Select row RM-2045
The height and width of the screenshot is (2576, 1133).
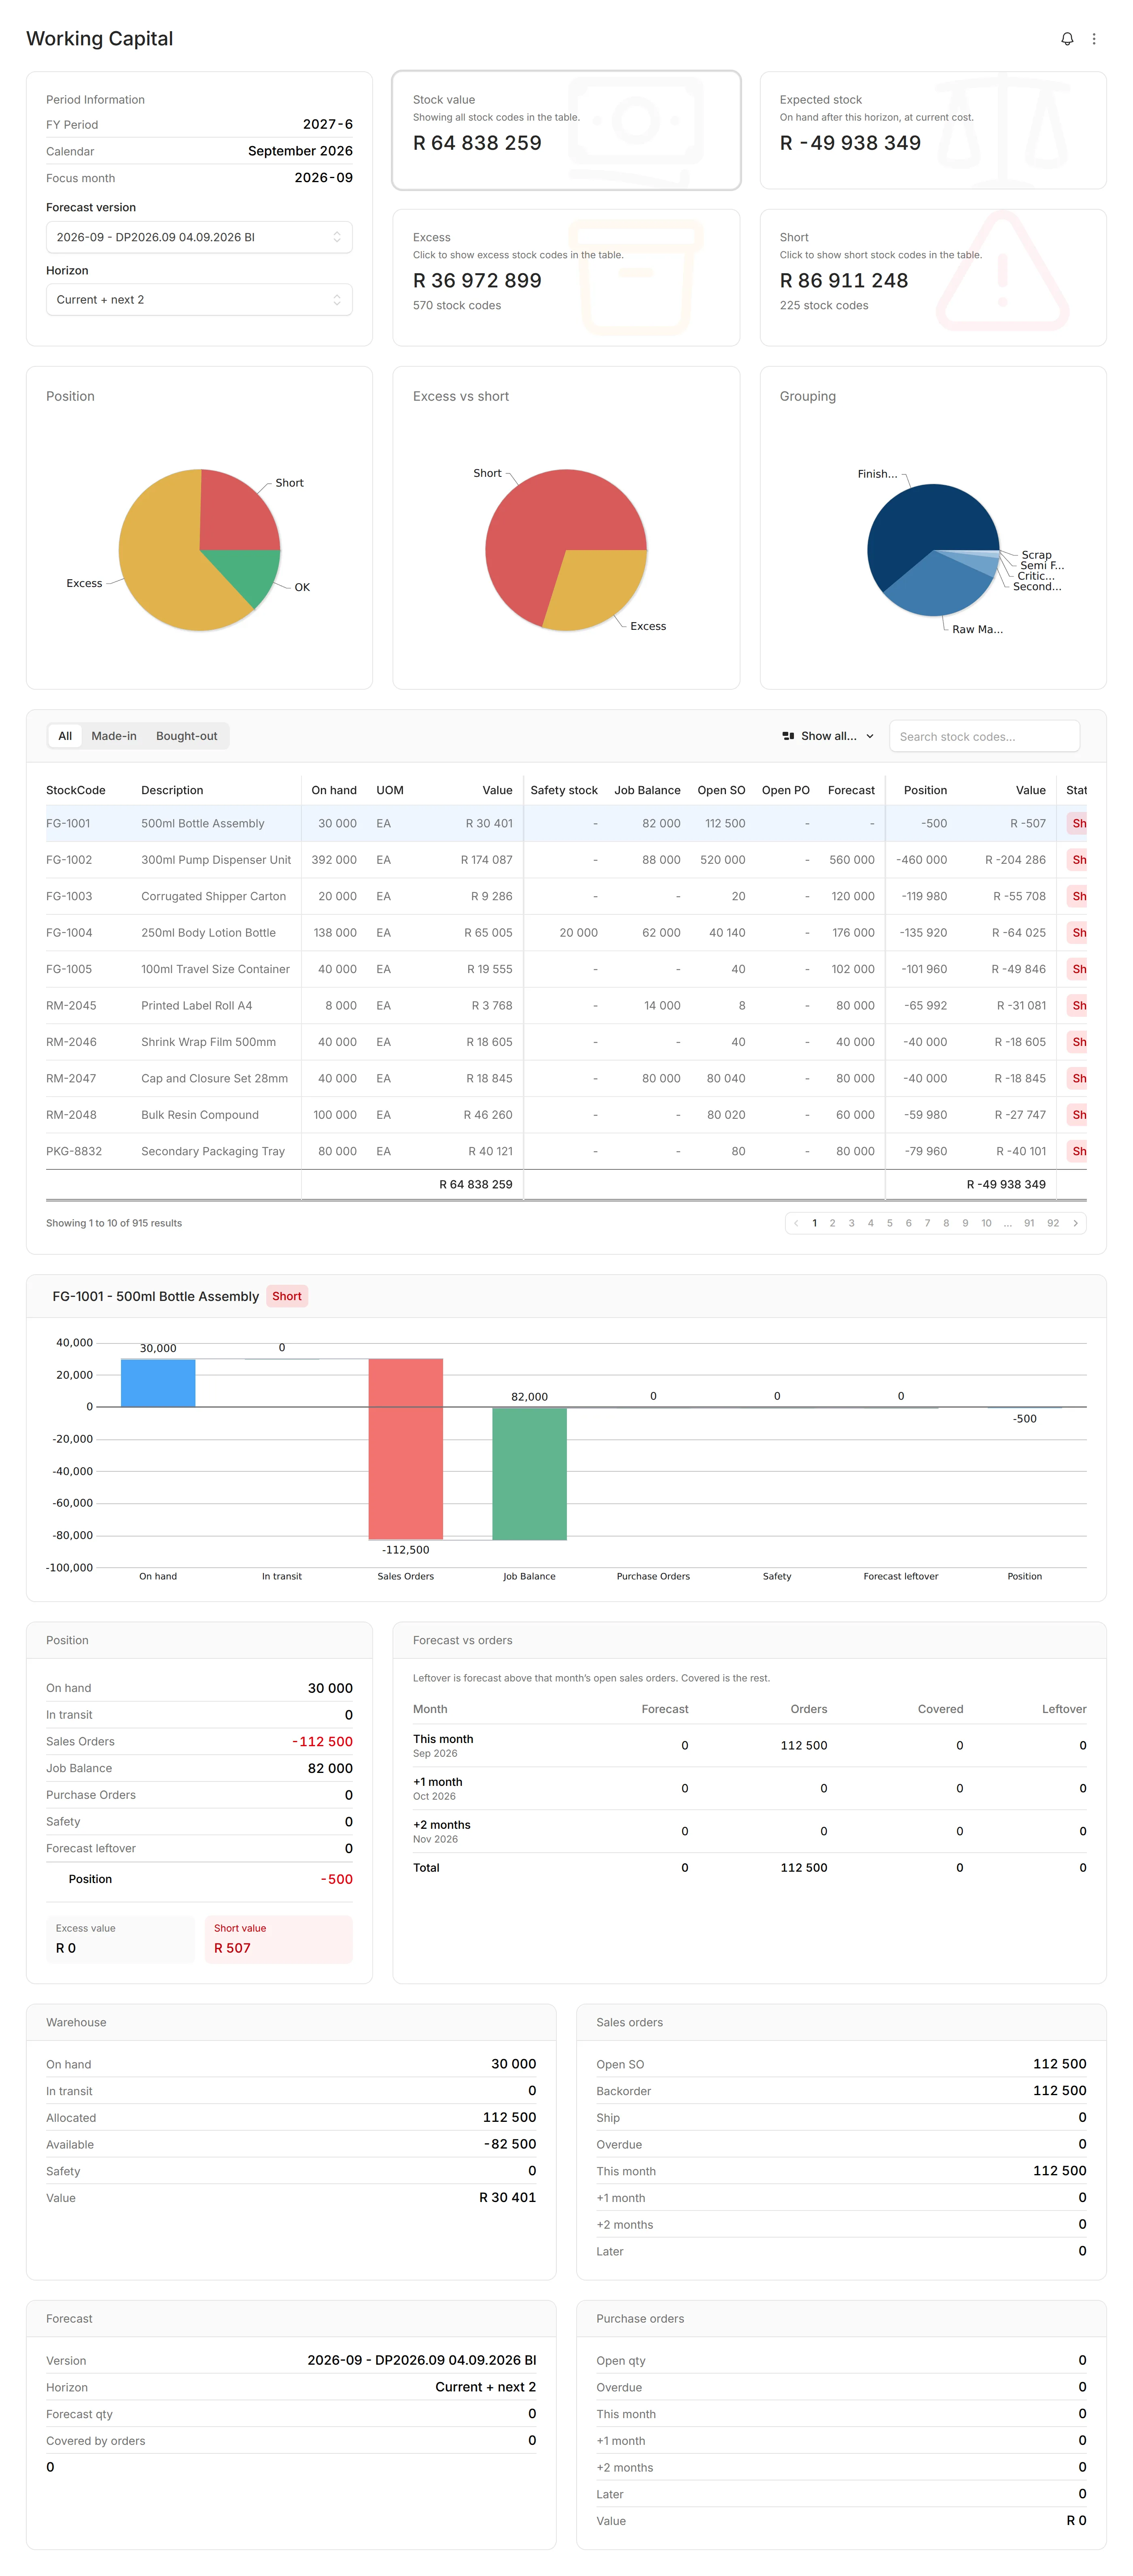(566, 1006)
